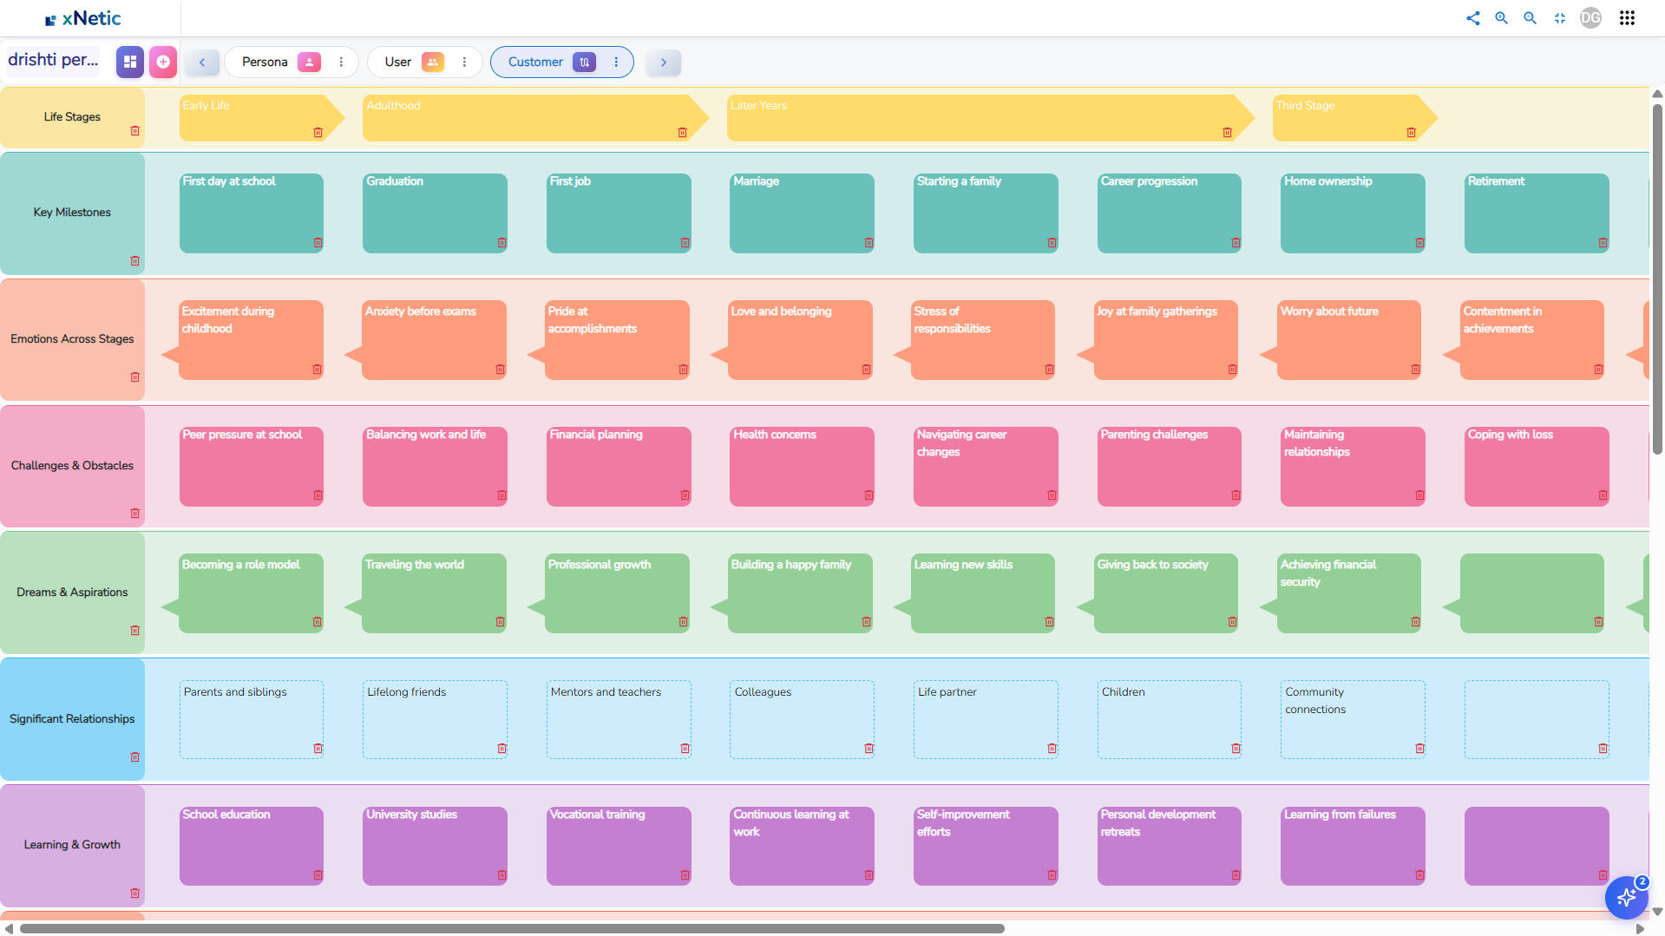Edit the persona title text field

[52, 60]
